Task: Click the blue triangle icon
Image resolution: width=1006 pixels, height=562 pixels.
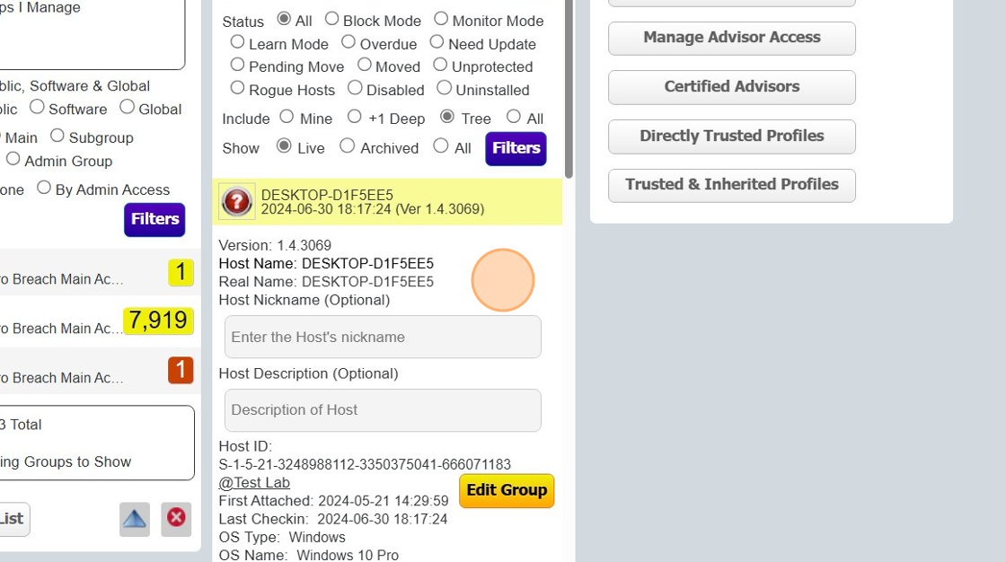Action: click(135, 519)
